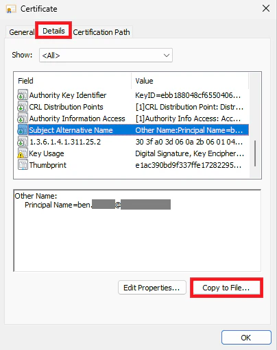This screenshot has height=350, width=277.
Task: Select the Subject Alternative Name row text
Action: 71,130
